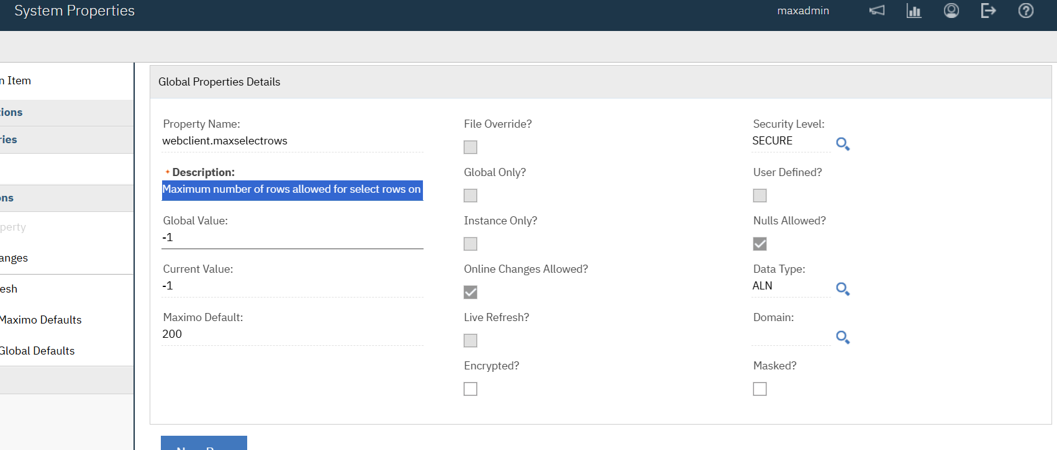Open the Domain lookup magnifier
The height and width of the screenshot is (450, 1057).
(842, 337)
